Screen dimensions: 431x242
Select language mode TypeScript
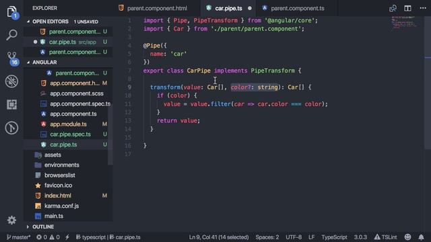334,237
